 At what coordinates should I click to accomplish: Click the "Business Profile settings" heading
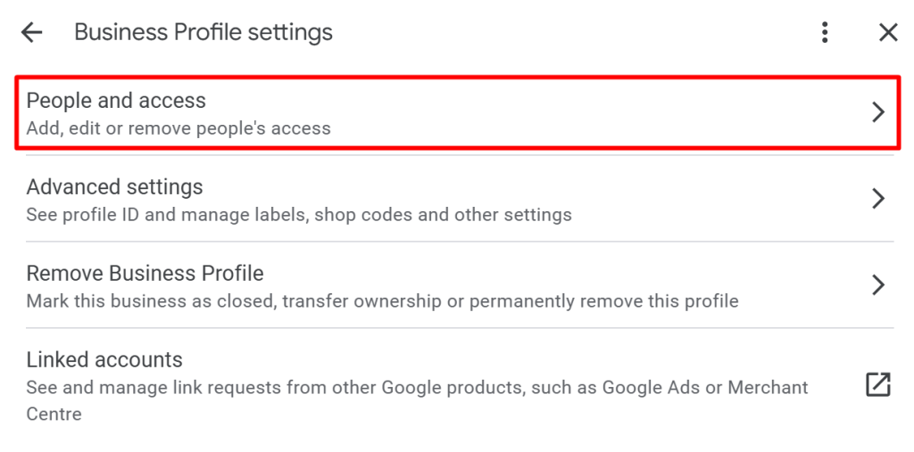tap(204, 33)
